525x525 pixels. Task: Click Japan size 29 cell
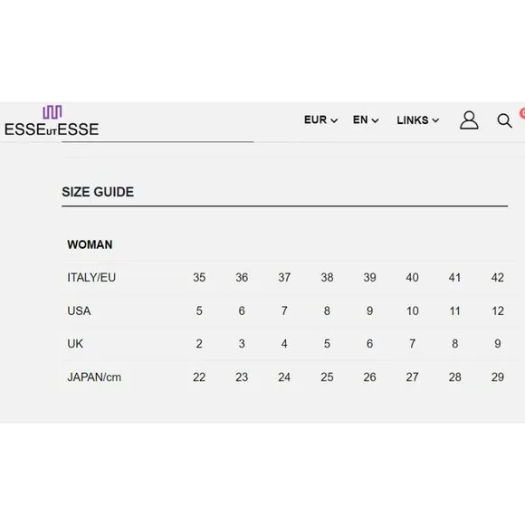[x=498, y=377]
